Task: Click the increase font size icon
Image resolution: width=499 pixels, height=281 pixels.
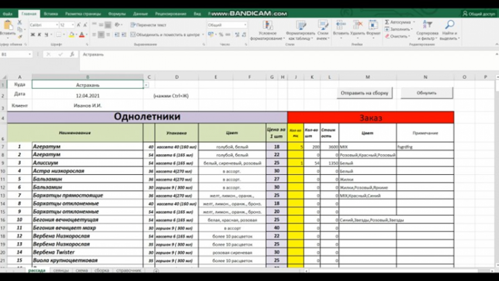Action: pos(78,25)
